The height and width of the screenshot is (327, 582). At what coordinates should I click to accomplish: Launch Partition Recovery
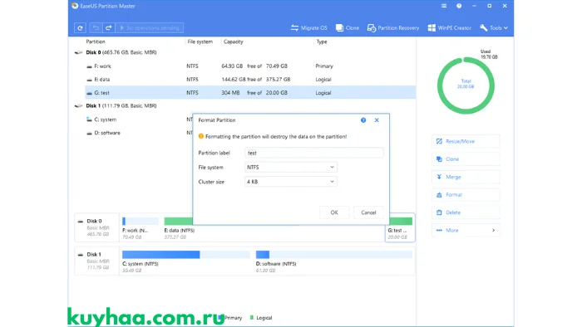point(393,27)
